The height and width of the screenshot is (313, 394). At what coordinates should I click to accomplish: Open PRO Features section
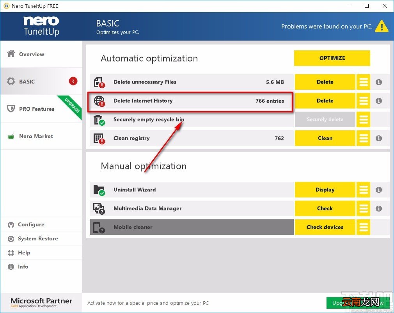tap(41, 108)
